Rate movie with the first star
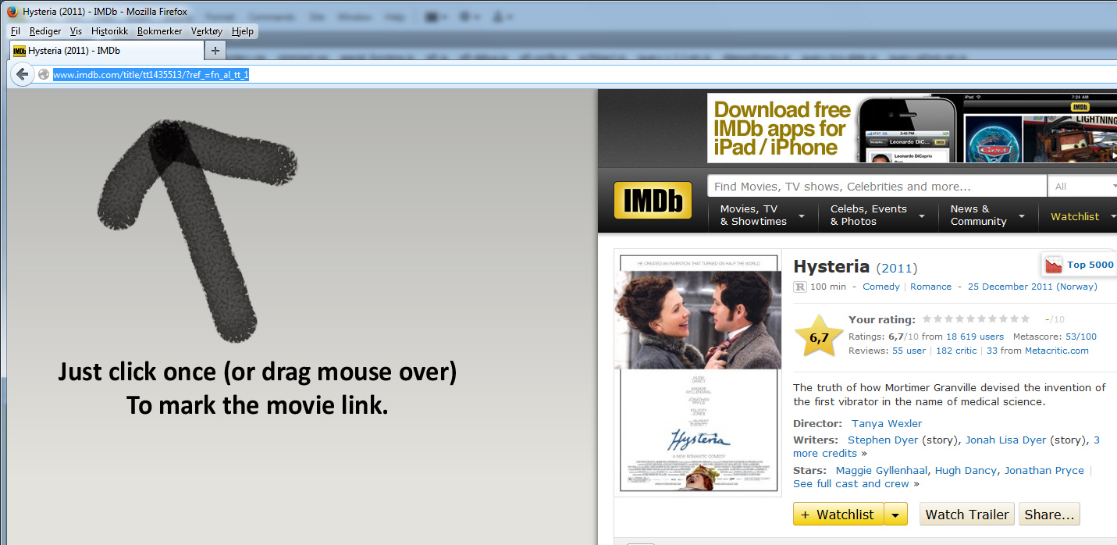The width and height of the screenshot is (1117, 545). (927, 319)
